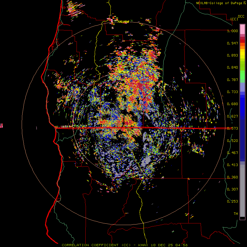Click the DCC label above the color scale
Image resolution: width=247 pixels, height=247 pixels.
point(241,16)
